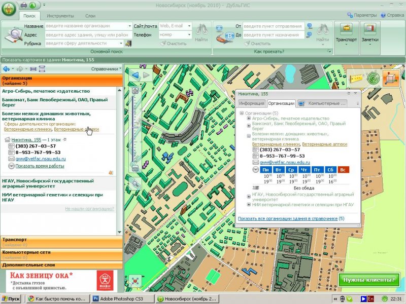Viewport: 406px width, 304px height.
Task: Click forward arrow in the left panel toolbar
Action: 20,69
